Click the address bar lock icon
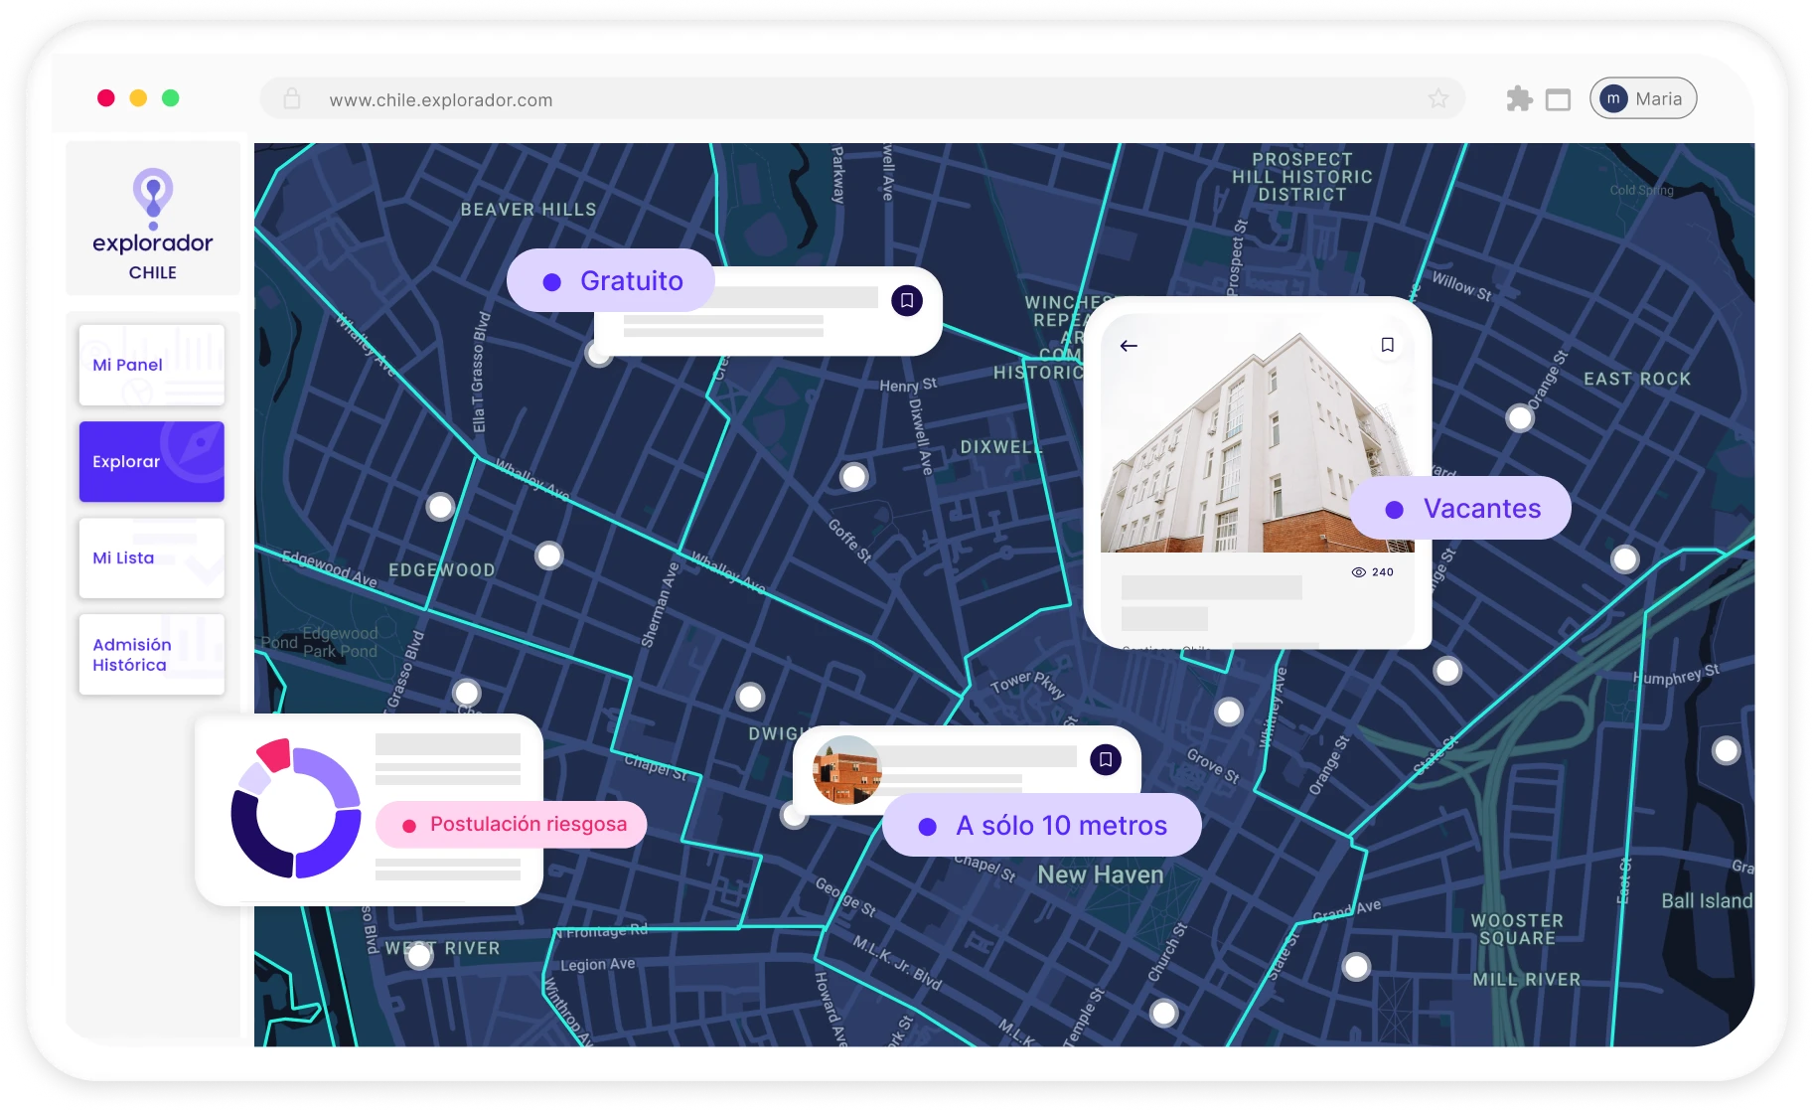 292,98
